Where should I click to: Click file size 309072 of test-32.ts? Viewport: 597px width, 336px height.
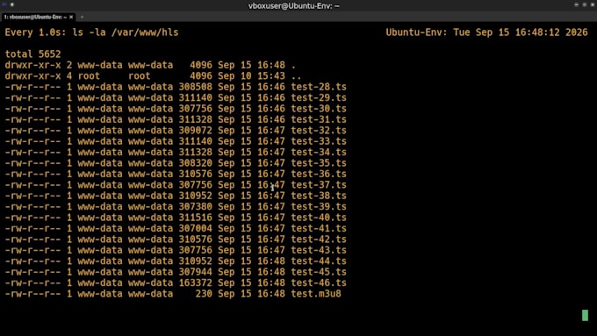(x=195, y=131)
